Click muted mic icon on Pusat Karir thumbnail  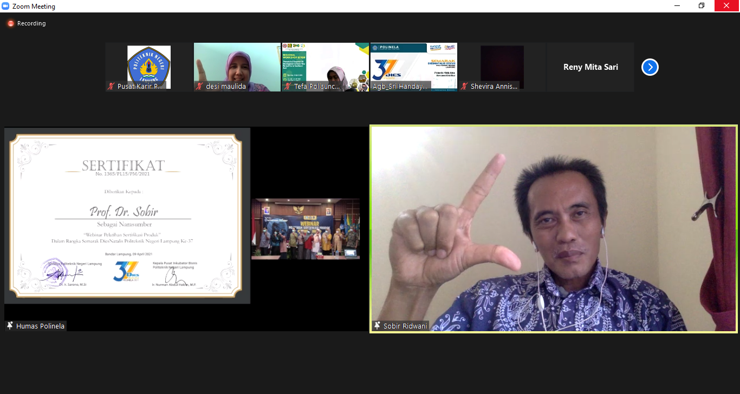(x=111, y=86)
